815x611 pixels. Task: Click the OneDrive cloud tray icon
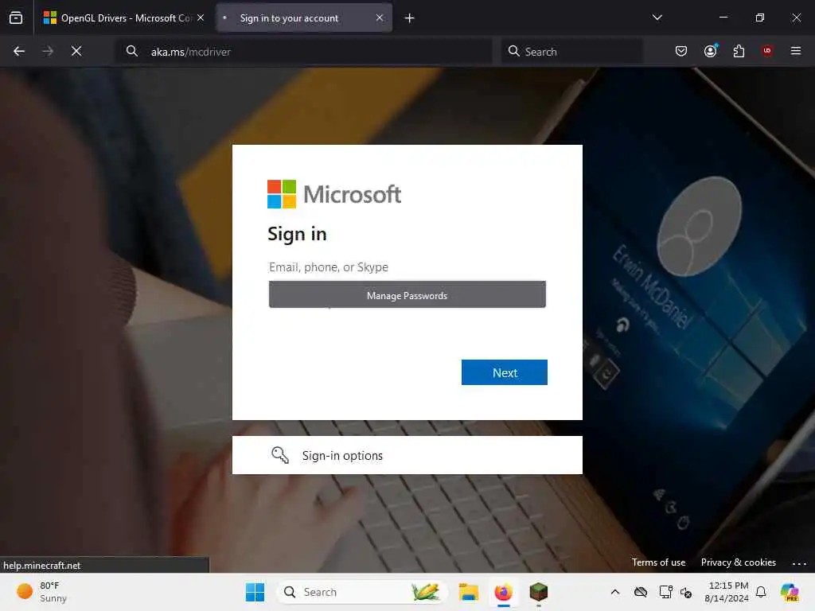tap(641, 592)
